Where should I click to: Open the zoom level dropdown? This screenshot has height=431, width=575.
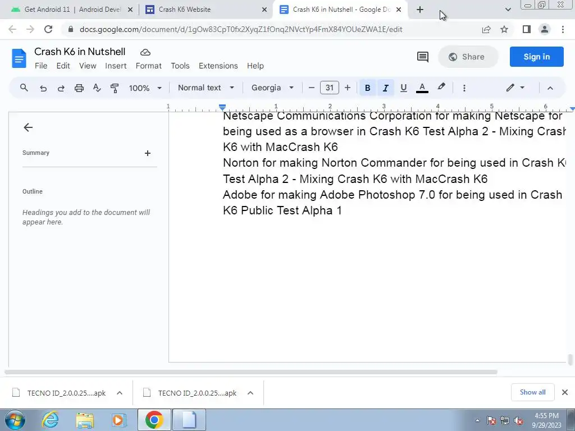pos(145,88)
